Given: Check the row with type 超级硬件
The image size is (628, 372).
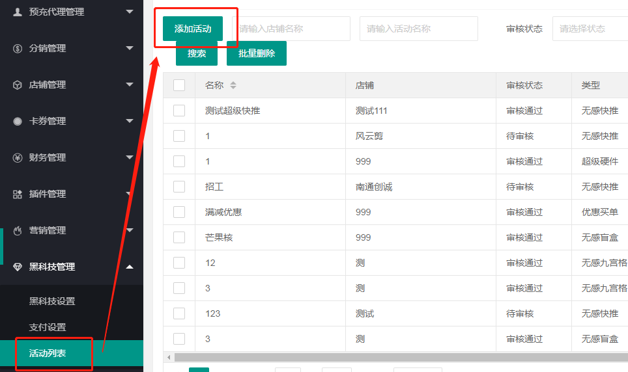Looking at the screenshot, I should 179,161.
